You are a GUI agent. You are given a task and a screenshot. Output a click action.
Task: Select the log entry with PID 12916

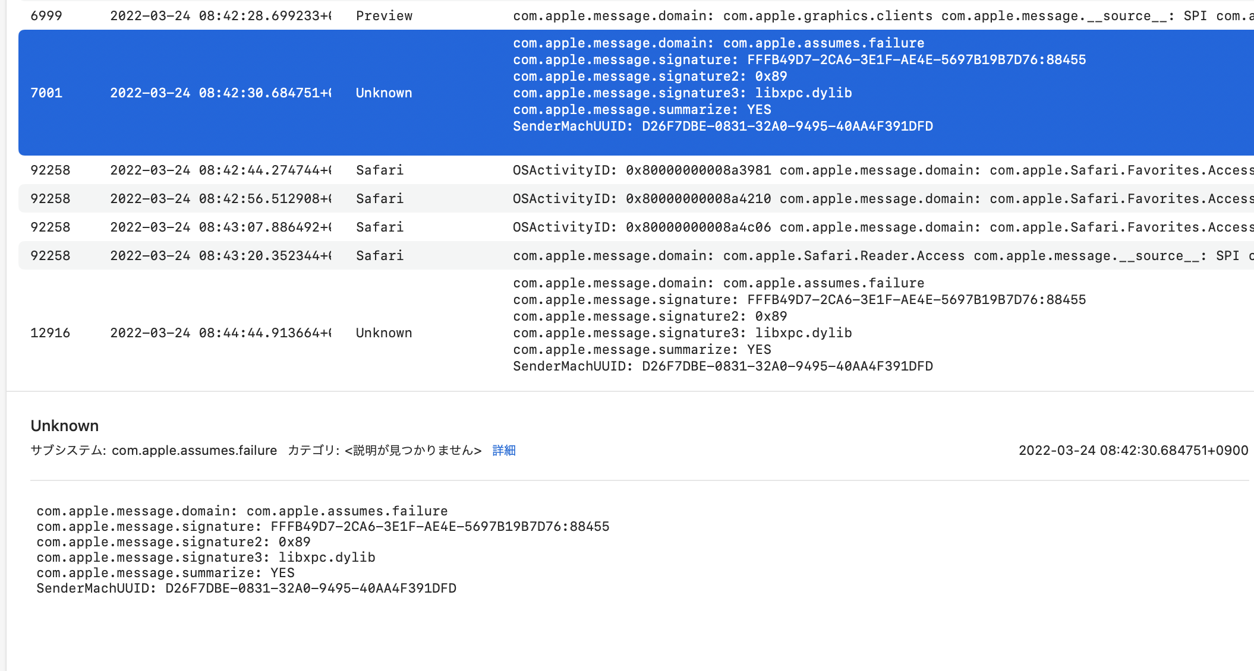(x=51, y=333)
